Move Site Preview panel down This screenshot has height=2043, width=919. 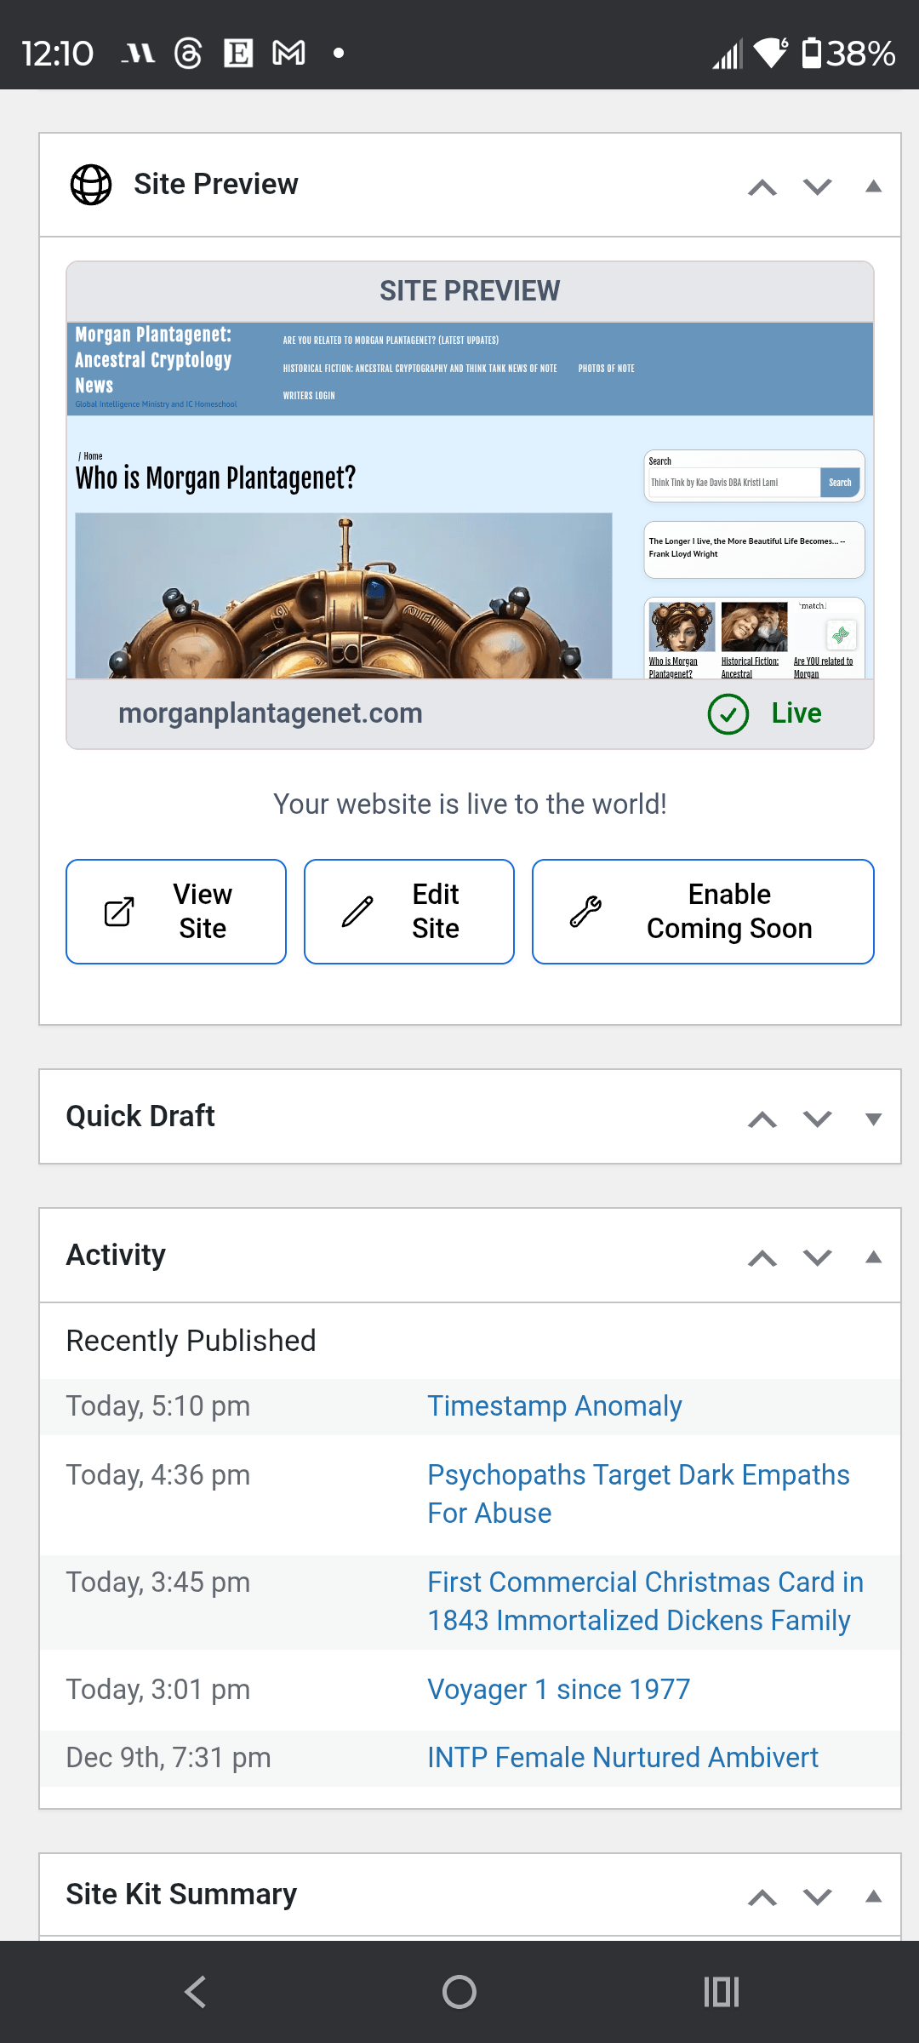(x=817, y=186)
